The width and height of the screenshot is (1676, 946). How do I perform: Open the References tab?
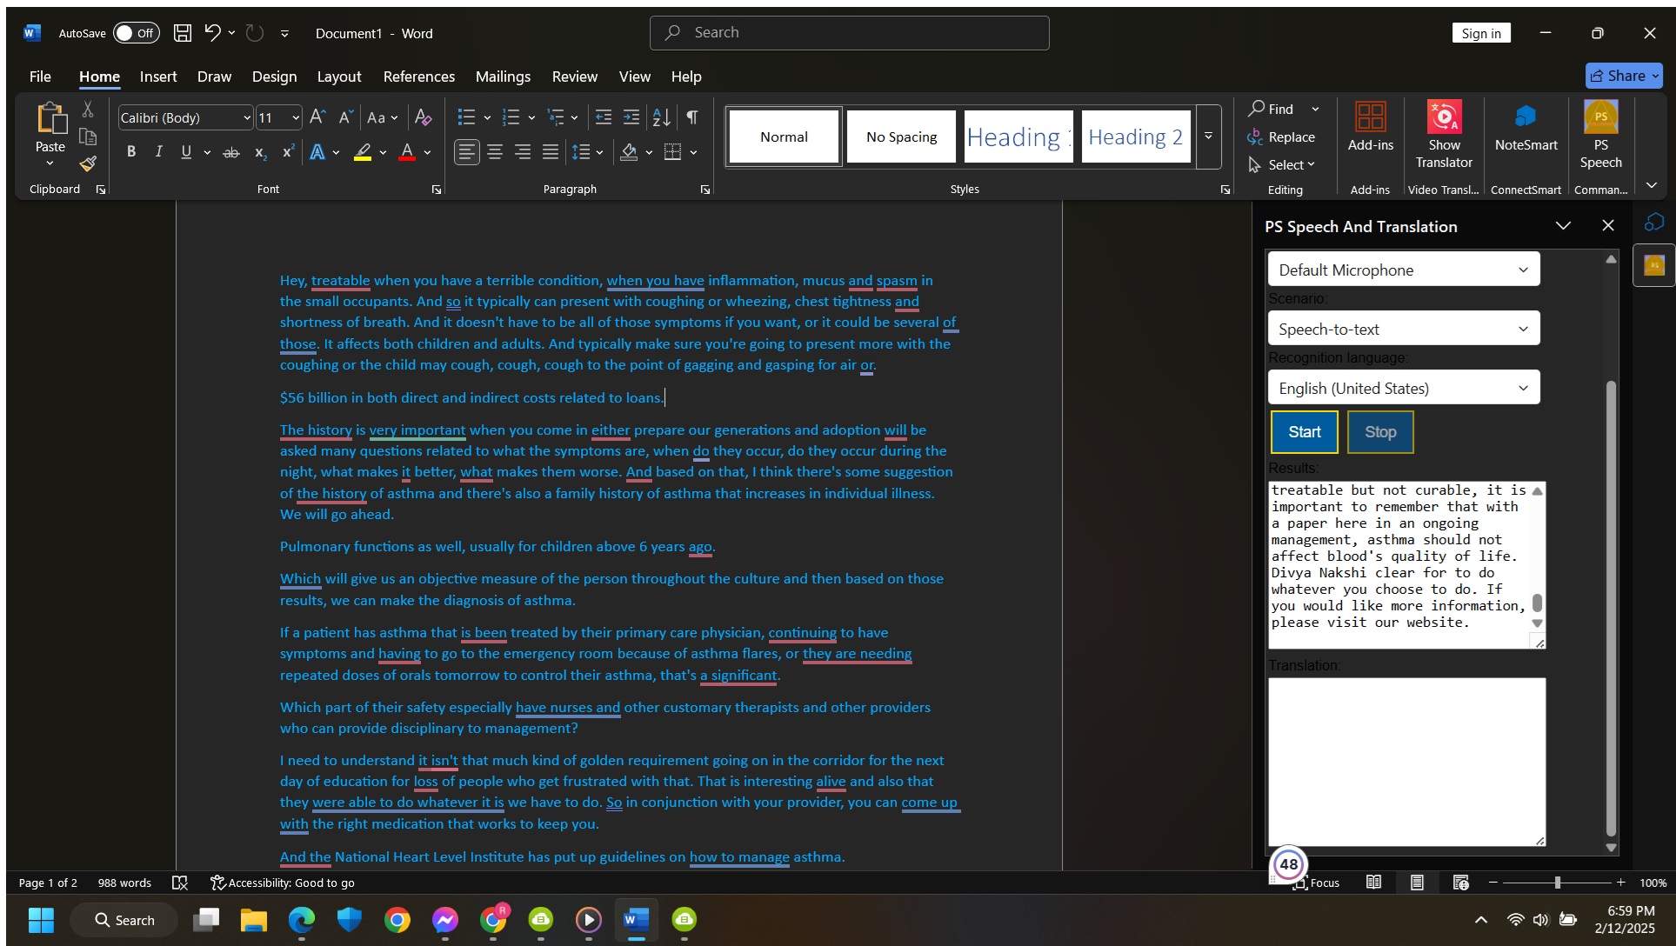coord(418,77)
